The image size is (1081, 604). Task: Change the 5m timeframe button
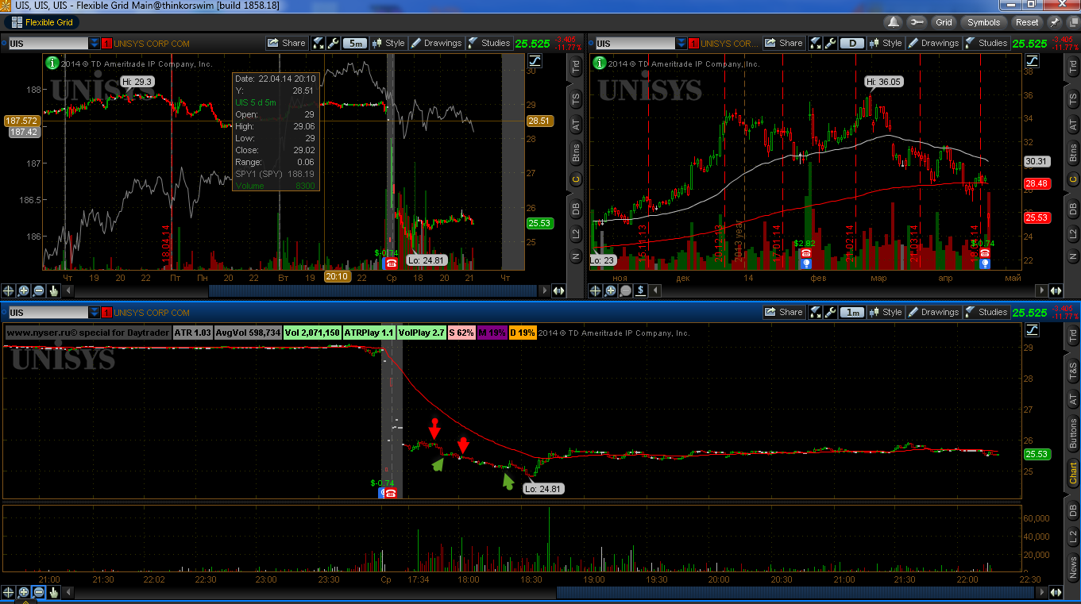pyautogui.click(x=356, y=43)
